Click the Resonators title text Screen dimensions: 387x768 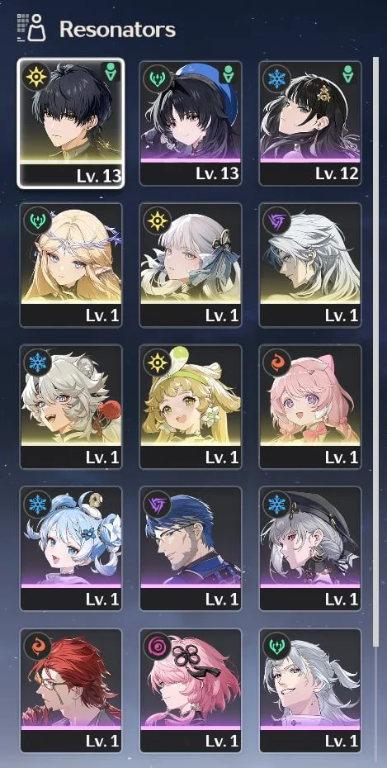117,30
